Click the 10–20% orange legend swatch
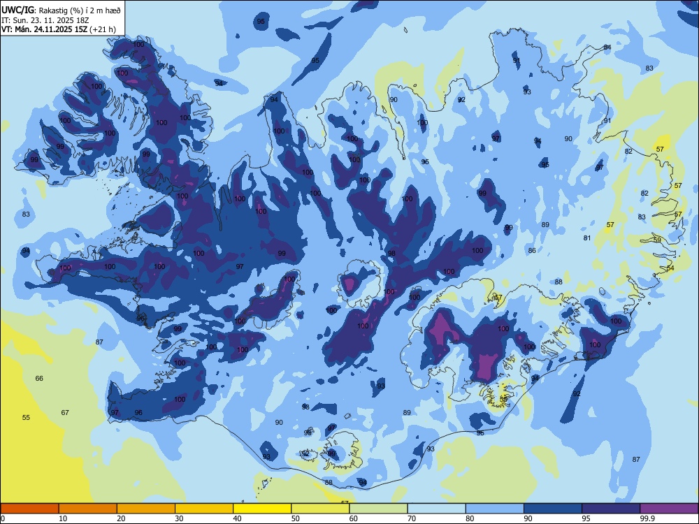Viewport: 699px width, 524px height. (x=88, y=509)
